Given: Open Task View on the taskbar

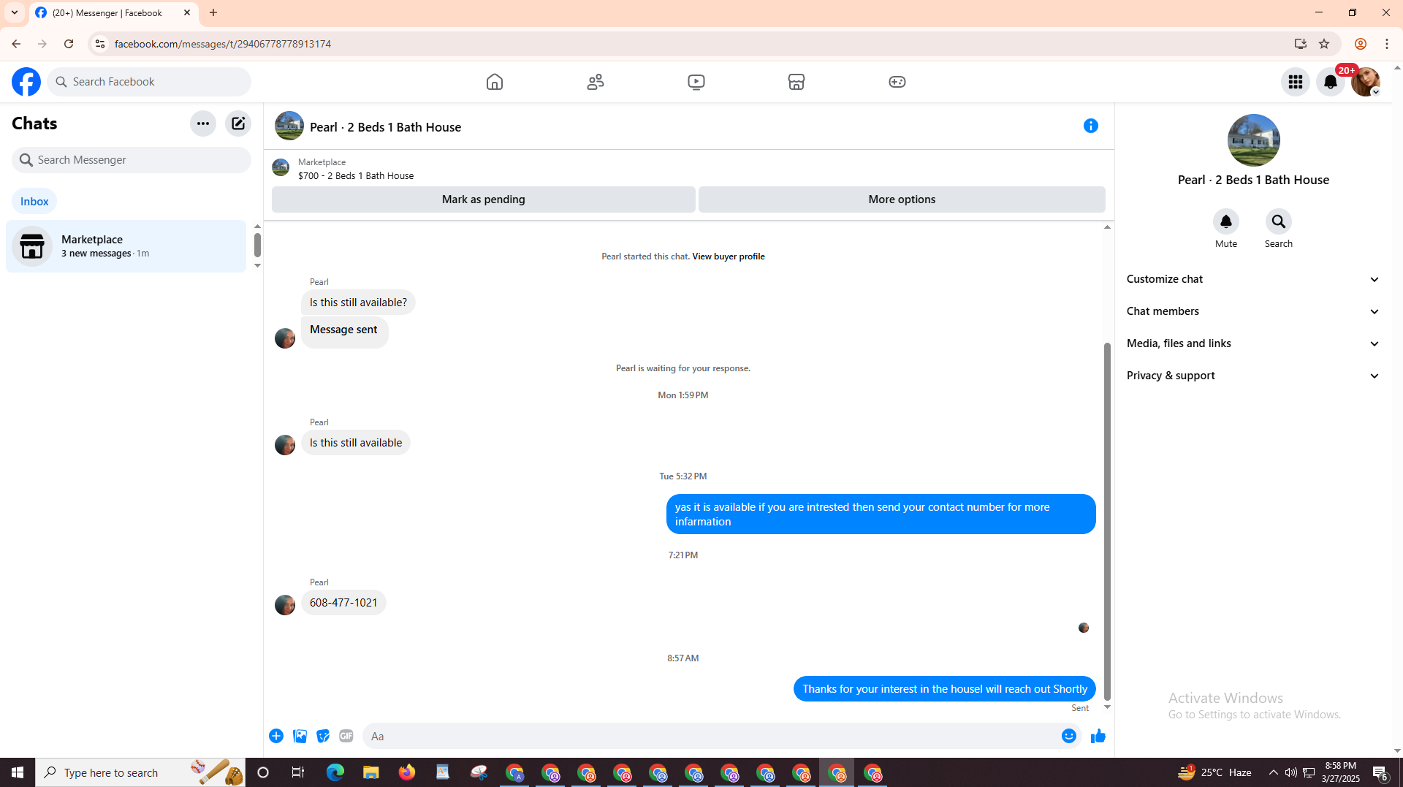Looking at the screenshot, I should pyautogui.click(x=298, y=772).
